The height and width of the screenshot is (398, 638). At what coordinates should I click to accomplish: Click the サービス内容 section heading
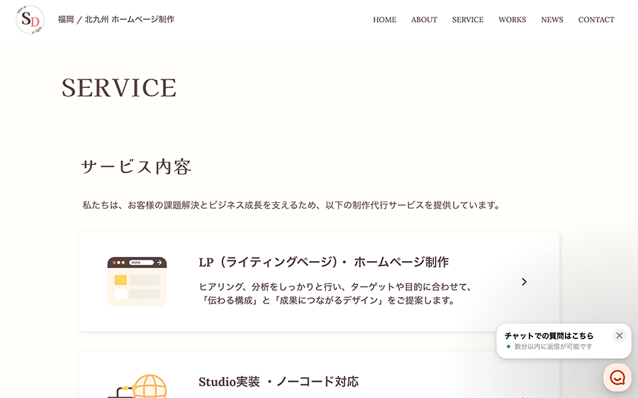pyautogui.click(x=136, y=167)
